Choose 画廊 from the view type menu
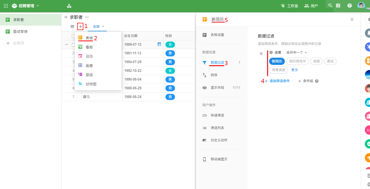This screenshot has height=189, width=370. click(98, 66)
